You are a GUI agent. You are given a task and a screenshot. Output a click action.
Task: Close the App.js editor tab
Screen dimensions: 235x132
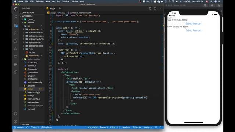tap(60, 8)
